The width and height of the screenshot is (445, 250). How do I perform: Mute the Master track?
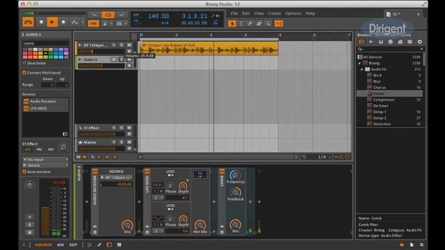[x=129, y=142]
